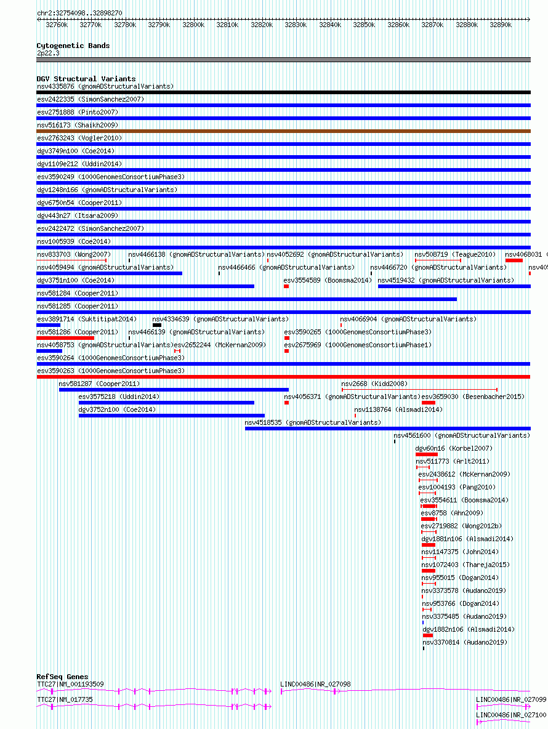This screenshot has width=548, height=729.
Task: Click the black bar under nsv4335876
Action: point(283,92)
